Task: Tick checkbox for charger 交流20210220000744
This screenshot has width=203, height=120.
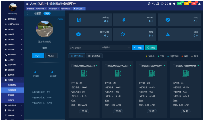Action: 140,66
